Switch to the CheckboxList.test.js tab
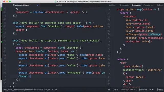The width and height of the screenshot is (164, 92). (x=21, y=5)
